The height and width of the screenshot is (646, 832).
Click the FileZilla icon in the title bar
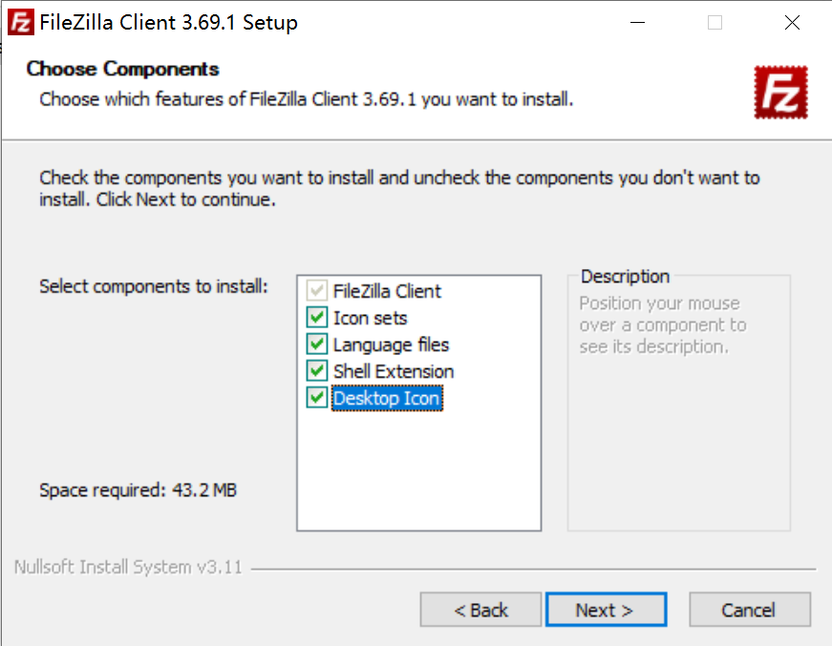point(21,23)
